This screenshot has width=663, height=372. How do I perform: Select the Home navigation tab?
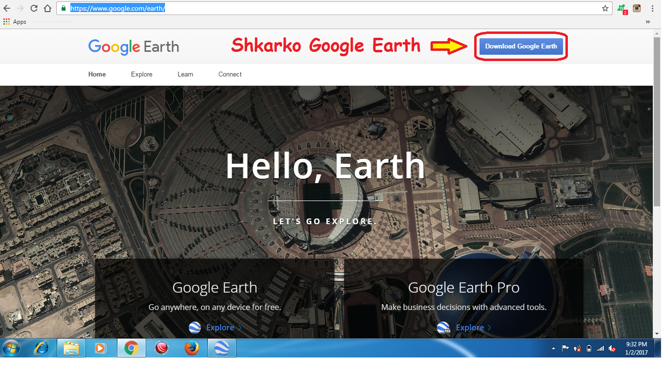pos(97,75)
